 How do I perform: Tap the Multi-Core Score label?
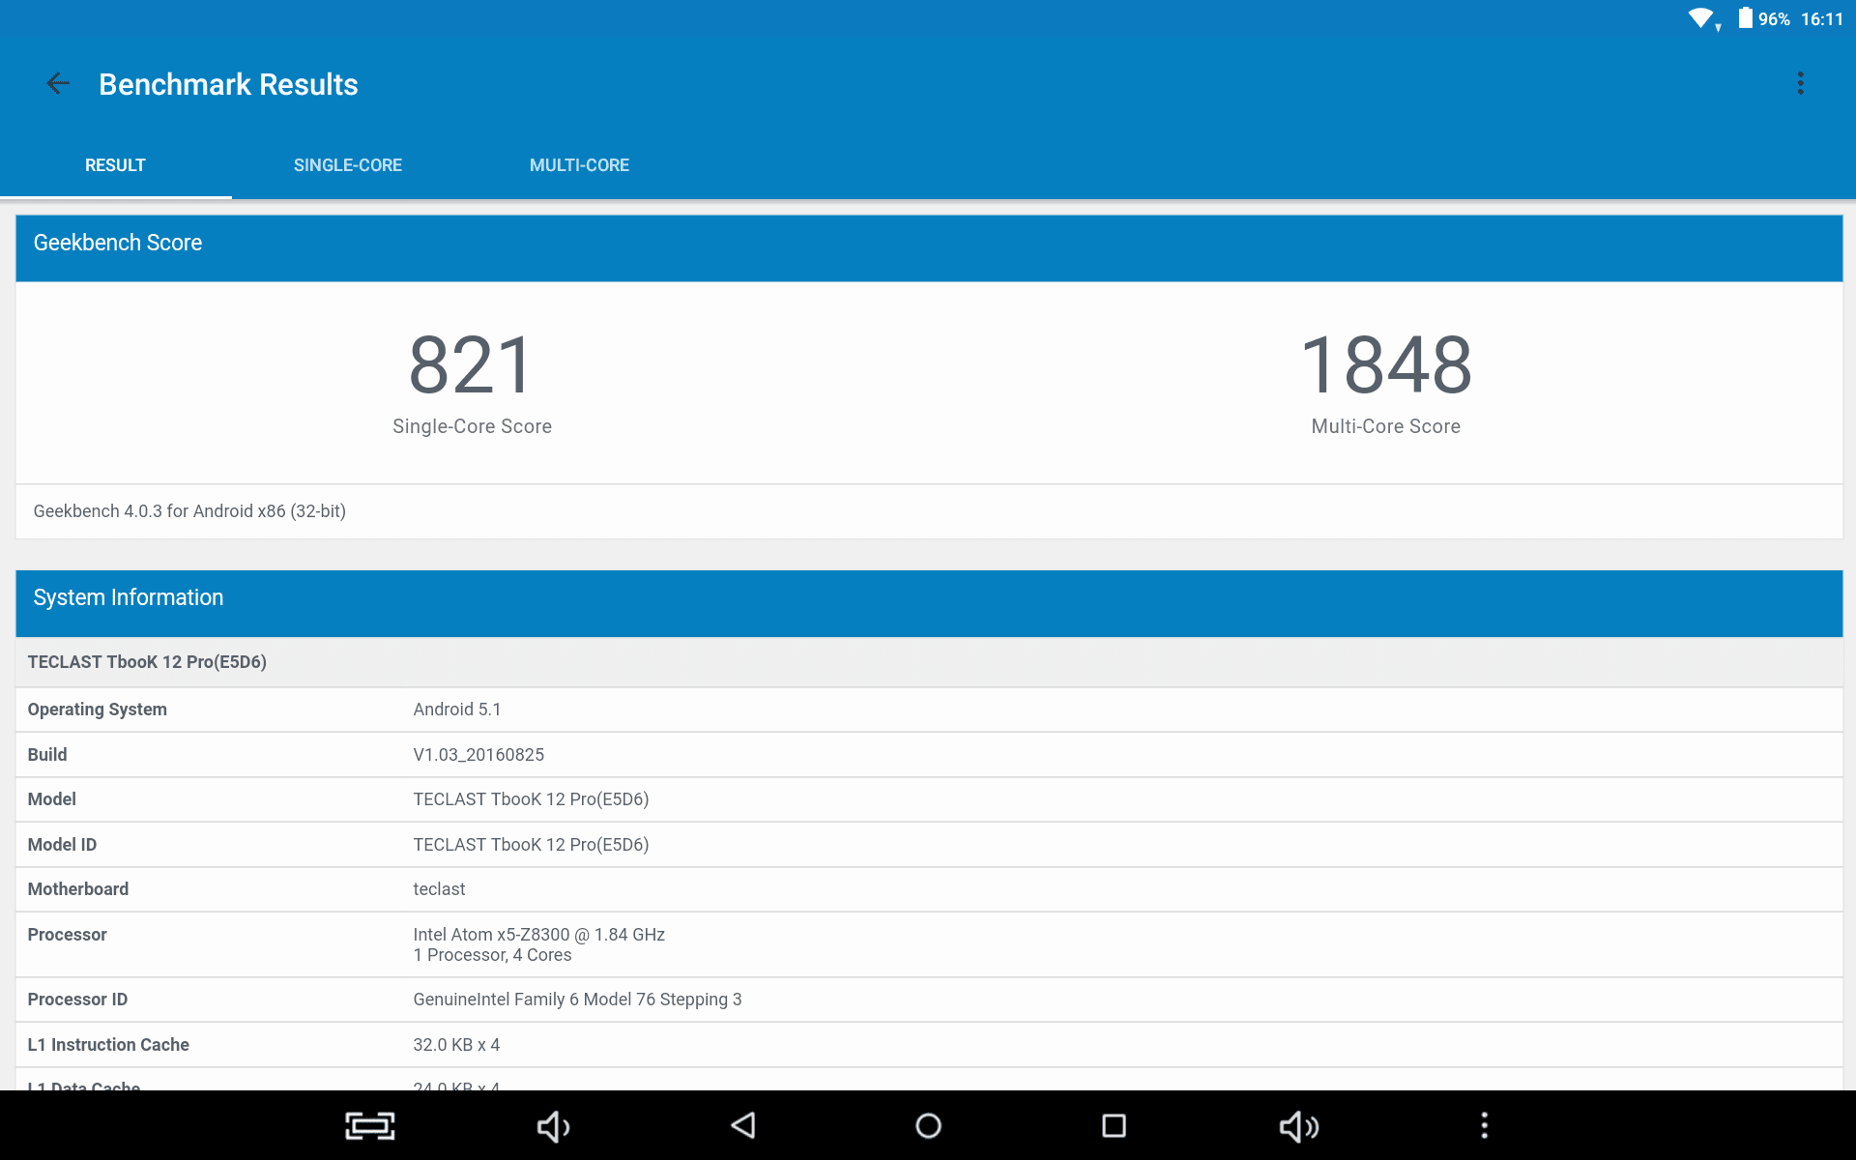1385,426
